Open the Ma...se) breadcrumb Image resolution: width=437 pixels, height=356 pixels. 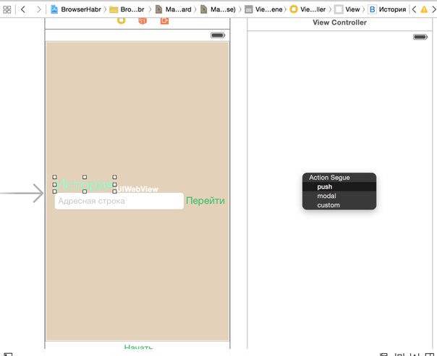218,9
